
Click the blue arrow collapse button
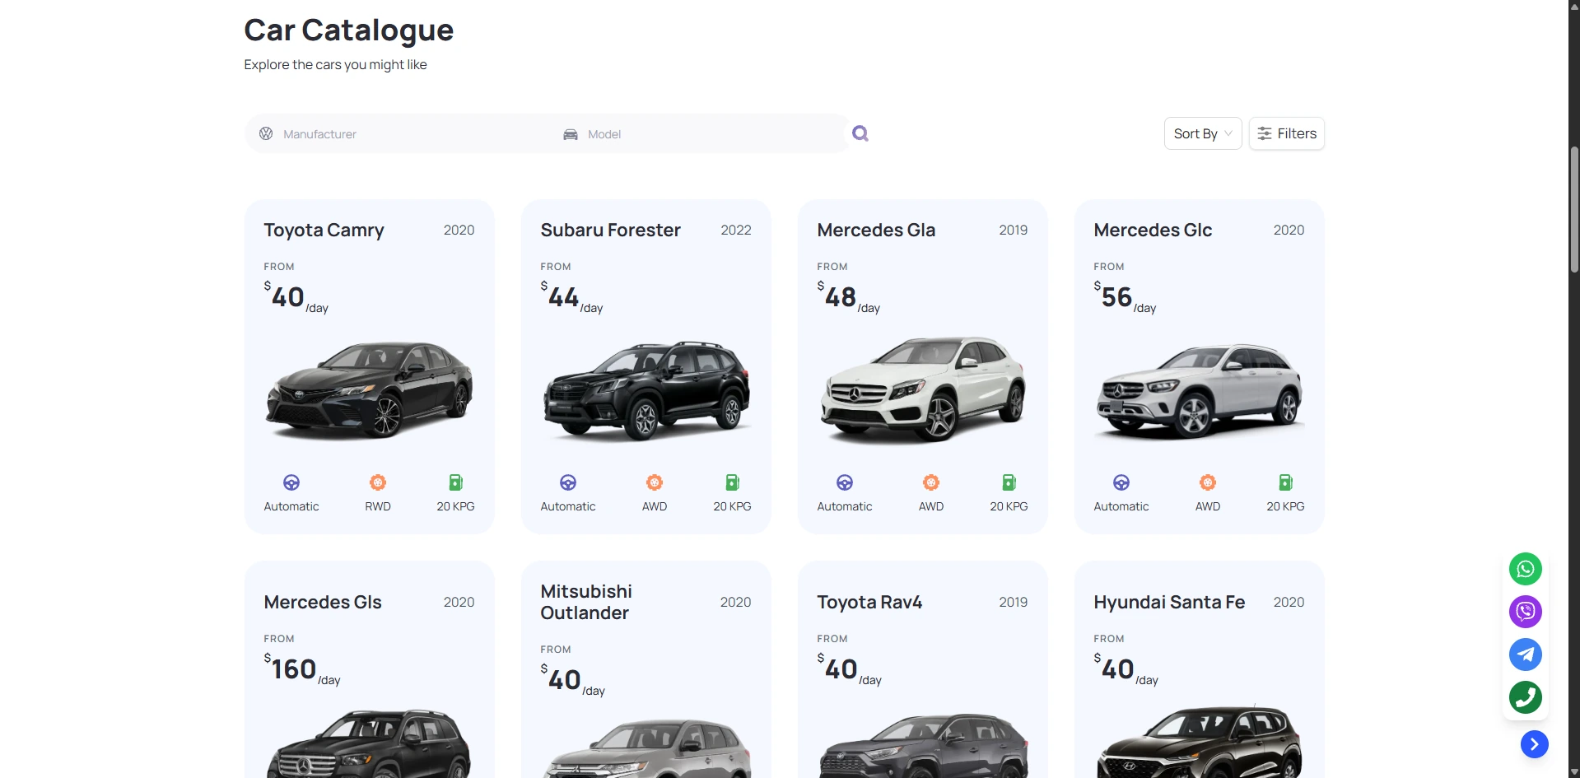[x=1535, y=744]
